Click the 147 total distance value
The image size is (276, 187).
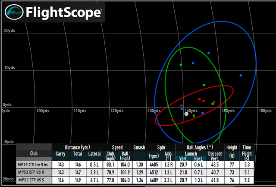(78, 172)
